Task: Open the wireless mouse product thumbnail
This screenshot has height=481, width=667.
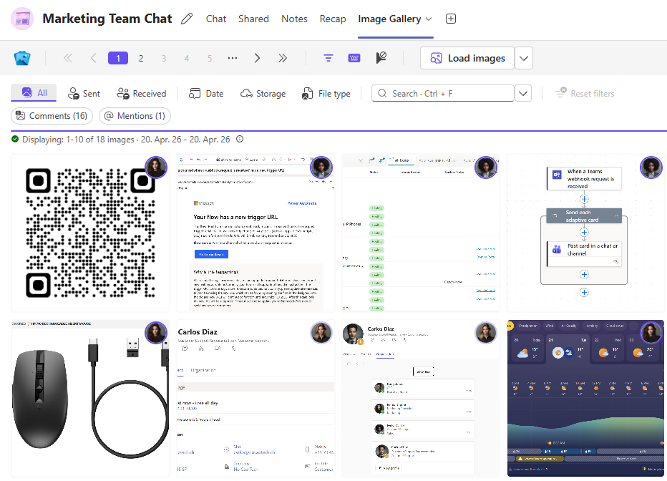Action: [90, 399]
